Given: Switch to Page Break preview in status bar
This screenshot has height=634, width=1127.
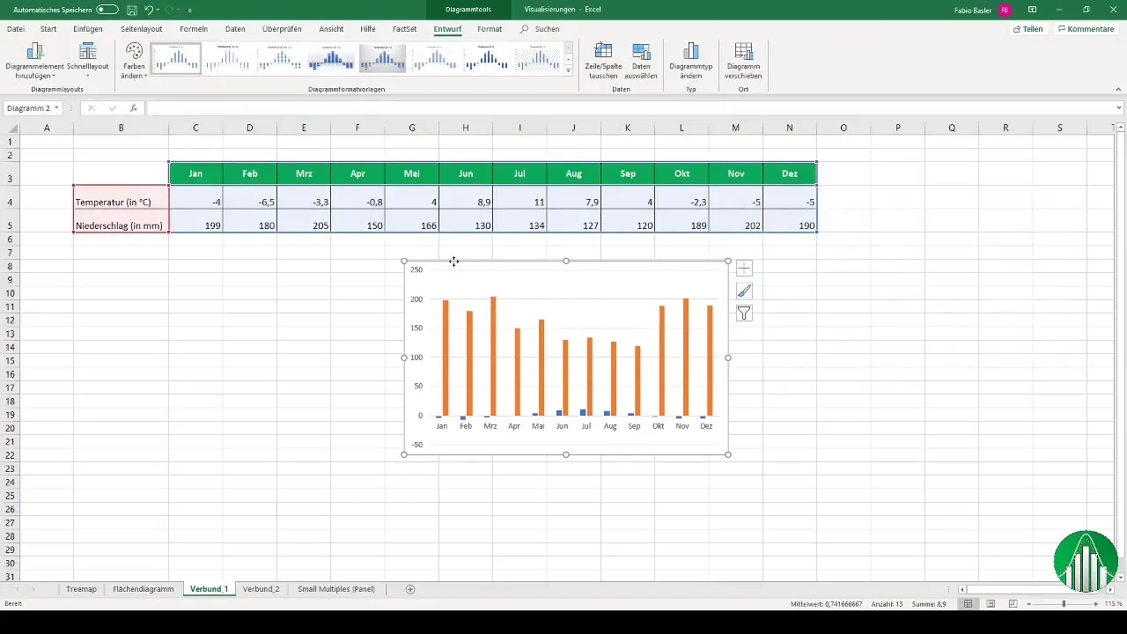Looking at the screenshot, I should (x=1013, y=604).
